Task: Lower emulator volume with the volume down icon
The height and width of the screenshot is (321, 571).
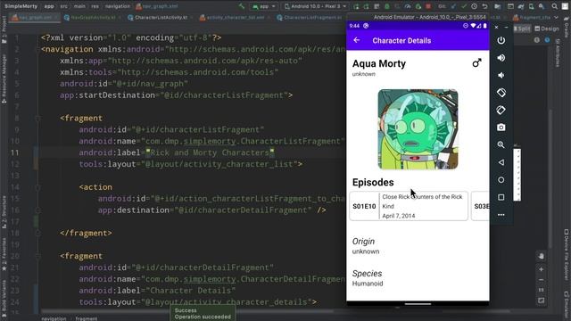Action: coord(501,75)
